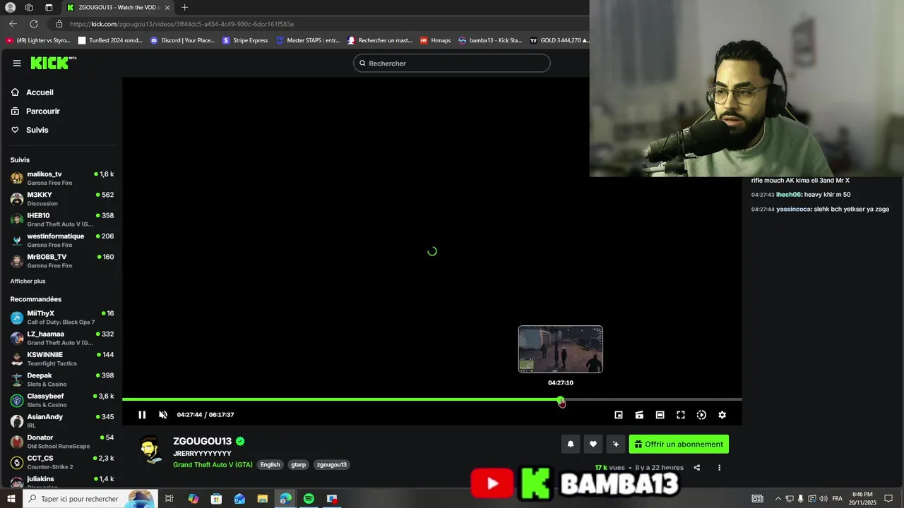The width and height of the screenshot is (904, 508).
Task: Toggle theater mode
Action: pyautogui.click(x=660, y=415)
